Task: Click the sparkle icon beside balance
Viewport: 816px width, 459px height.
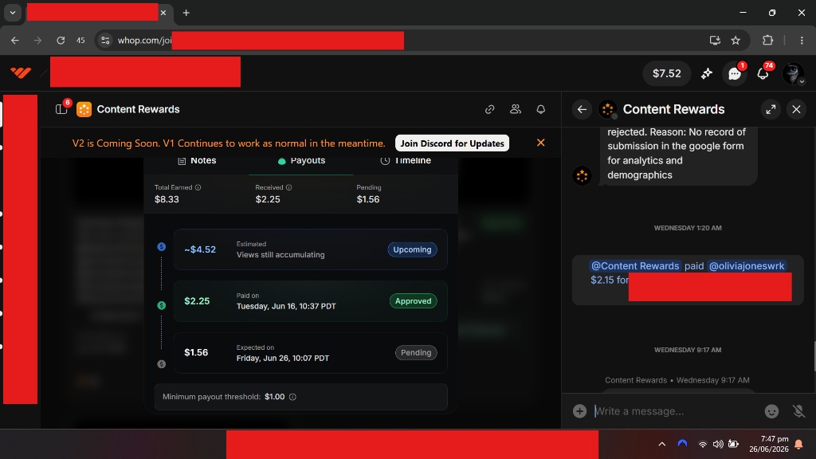Action: coord(706,74)
